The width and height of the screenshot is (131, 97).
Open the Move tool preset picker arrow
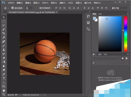(x=8, y=8)
